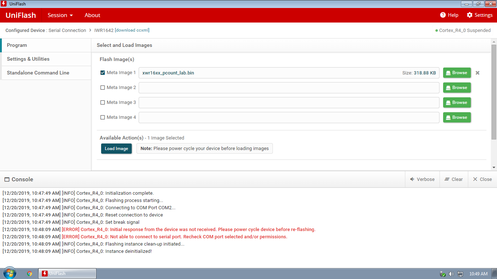497x279 pixels.
Task: Click the safely remove hardware tray icon
Action: click(442, 274)
